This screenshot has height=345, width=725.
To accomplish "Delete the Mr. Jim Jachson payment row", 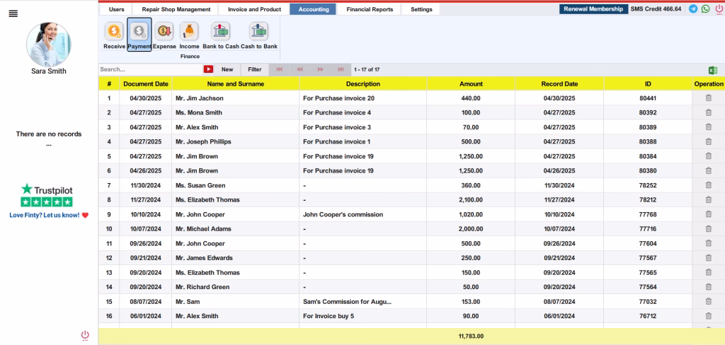I will tap(708, 98).
